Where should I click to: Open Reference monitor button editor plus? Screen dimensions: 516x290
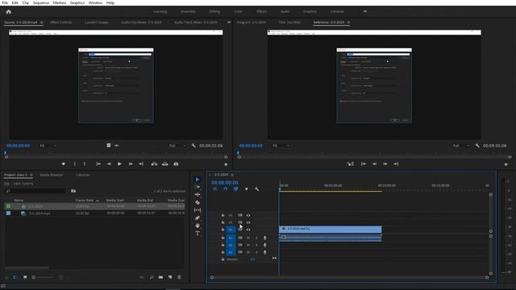coord(506,164)
